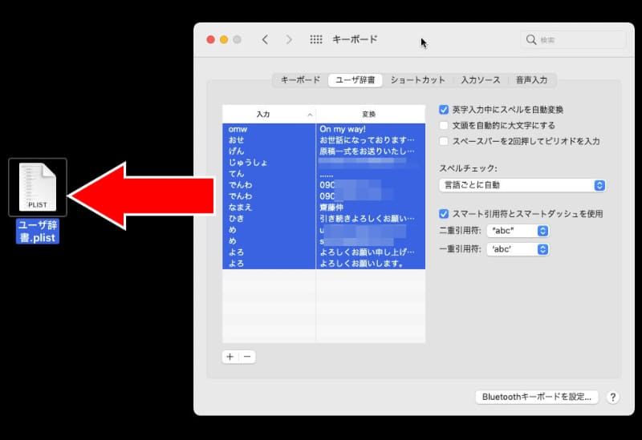Open the 二重引用符 dropdown
The height and width of the screenshot is (440, 642).
[518, 231]
